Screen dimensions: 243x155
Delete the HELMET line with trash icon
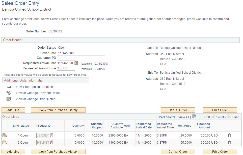(x=229, y=142)
